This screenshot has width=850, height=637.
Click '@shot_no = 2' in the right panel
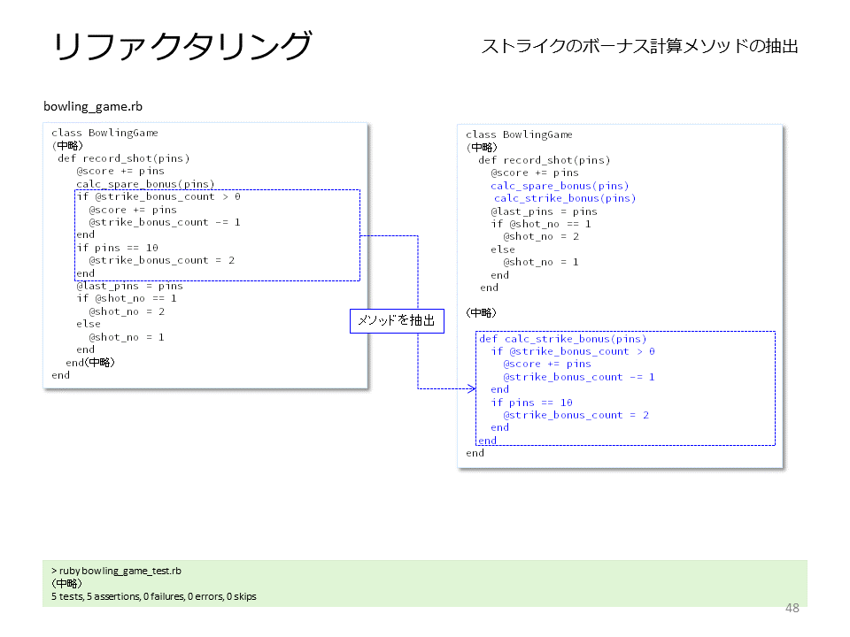541,236
